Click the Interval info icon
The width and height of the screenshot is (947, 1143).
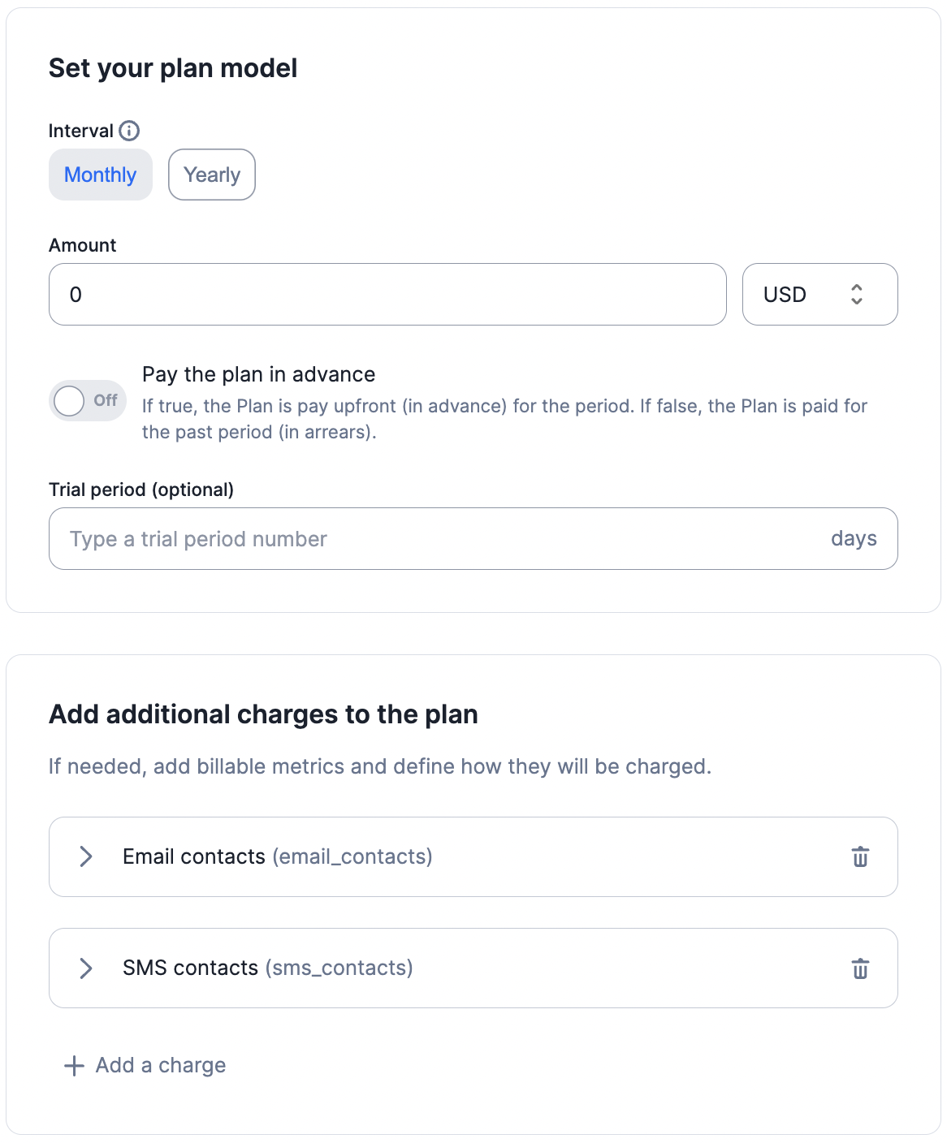129,131
